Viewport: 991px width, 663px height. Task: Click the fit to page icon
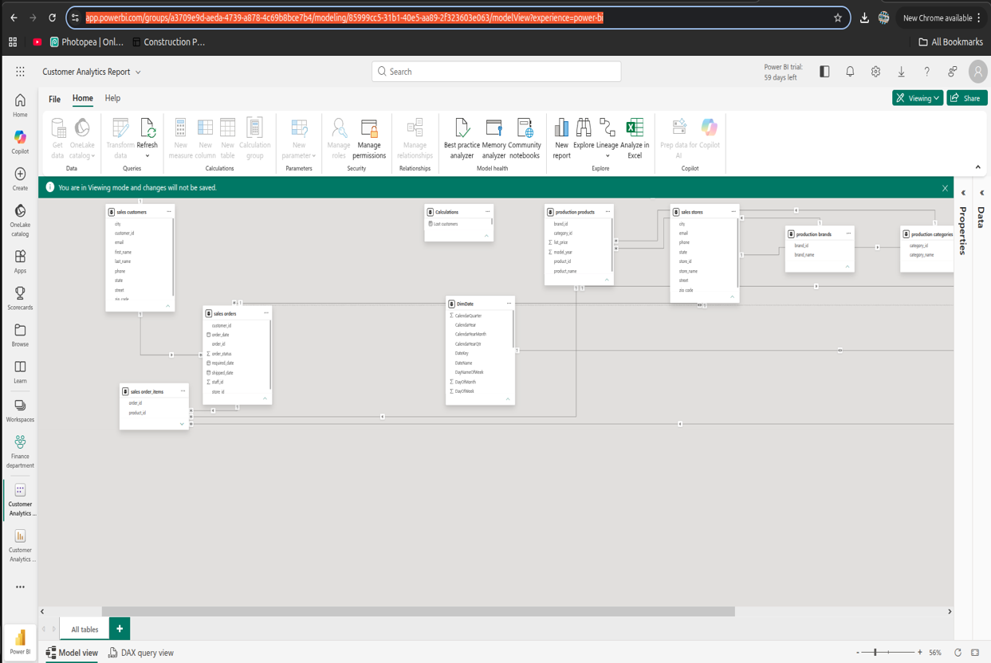(975, 653)
